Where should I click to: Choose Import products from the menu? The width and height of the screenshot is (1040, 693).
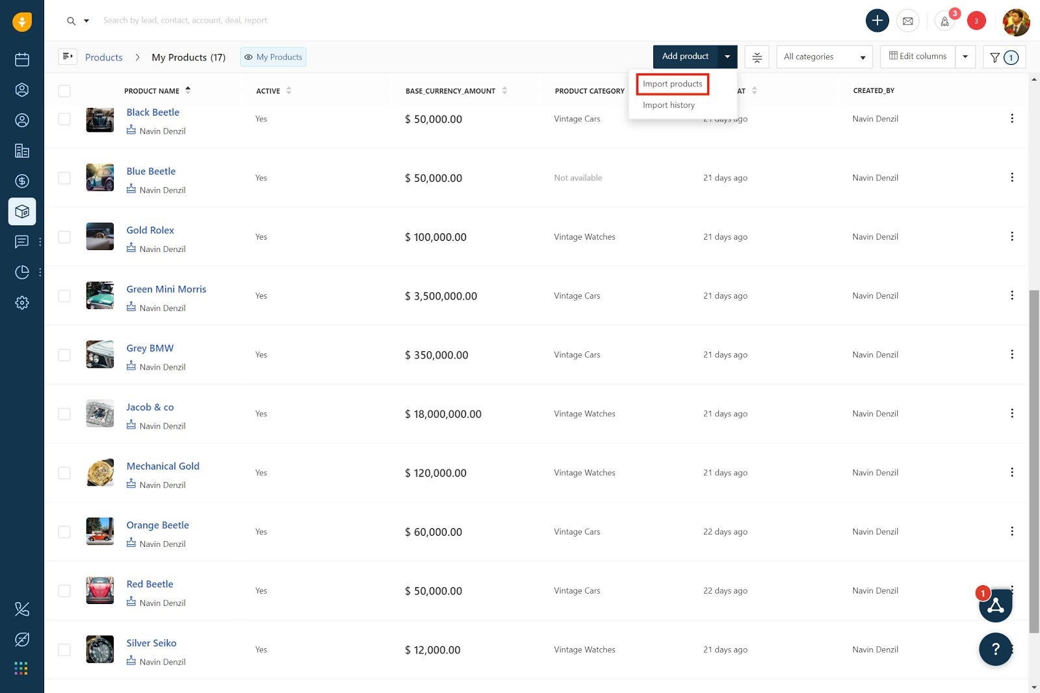671,84
